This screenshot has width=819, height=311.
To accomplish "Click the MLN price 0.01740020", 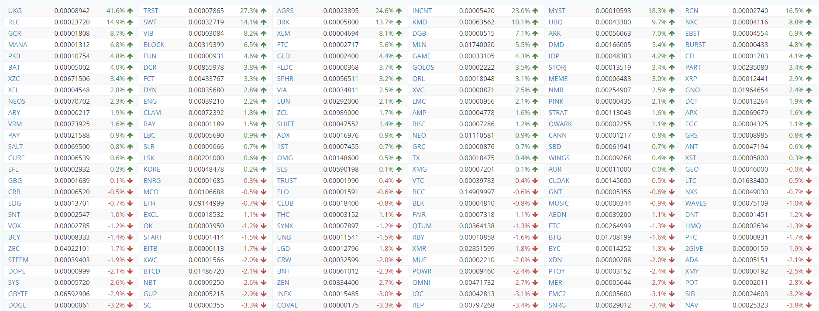I will pos(477,45).
